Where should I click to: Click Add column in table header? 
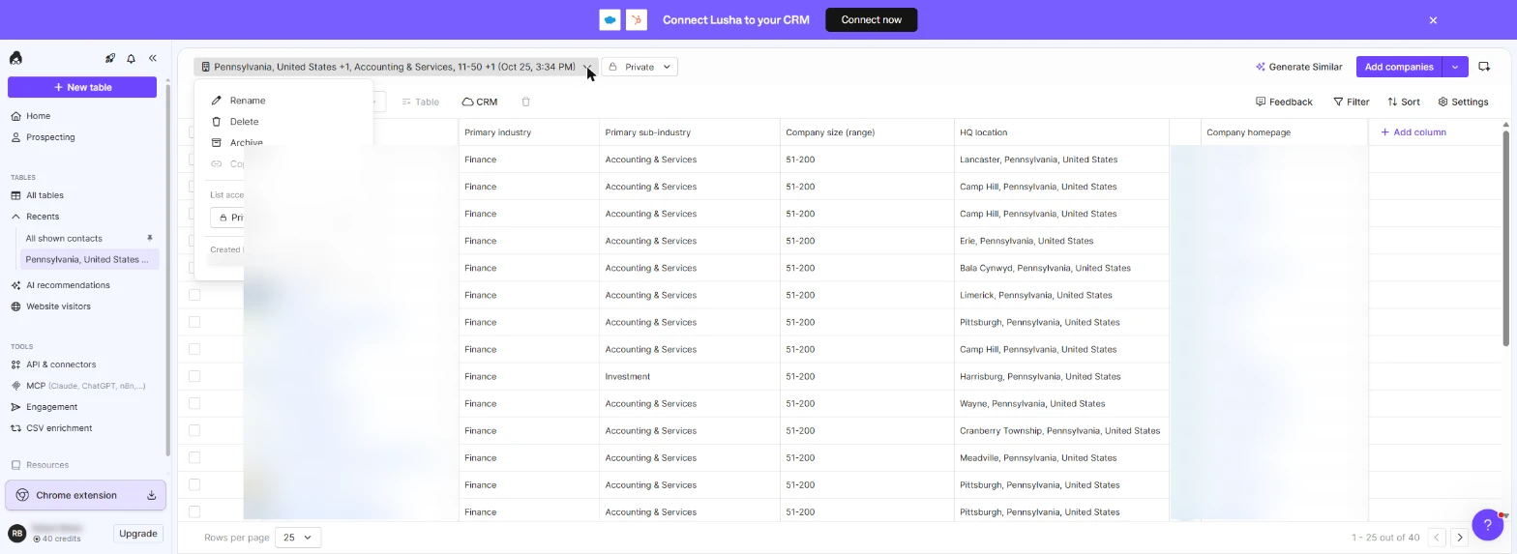[1413, 132]
